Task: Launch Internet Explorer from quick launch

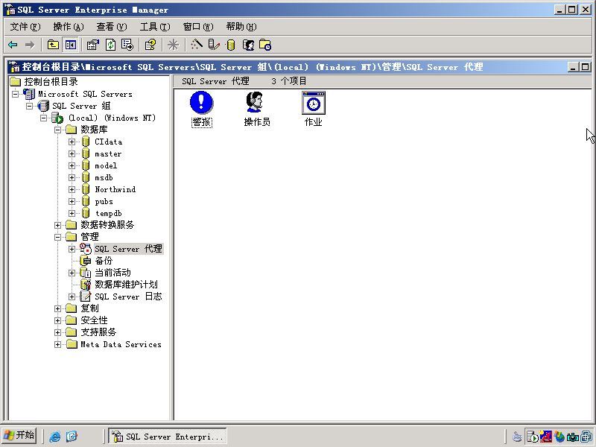Action: click(54, 436)
